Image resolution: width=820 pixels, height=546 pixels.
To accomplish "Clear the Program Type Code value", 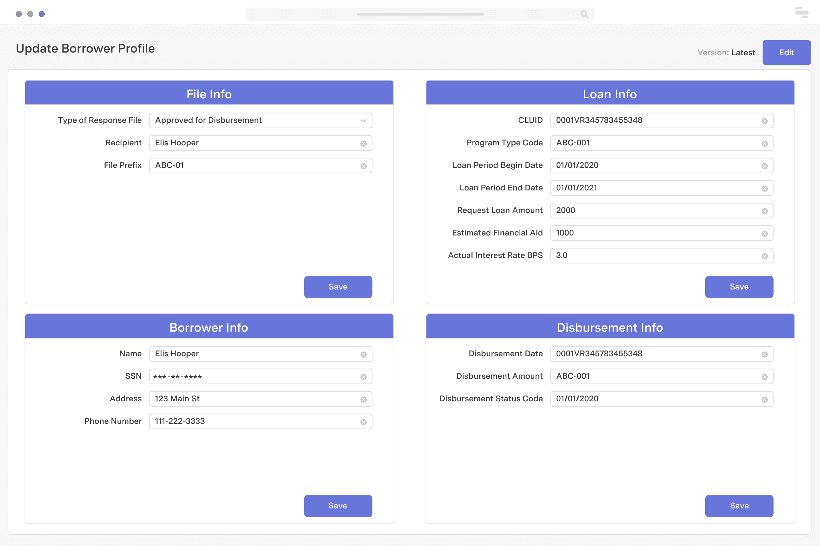I will click(765, 143).
